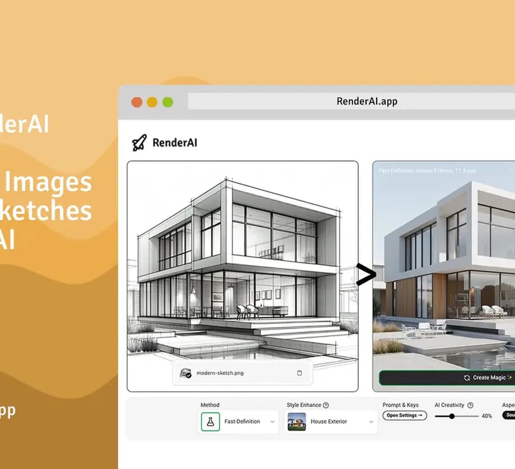Click the modern-sketch.png file preview icon
The image size is (515, 469).
click(186, 373)
